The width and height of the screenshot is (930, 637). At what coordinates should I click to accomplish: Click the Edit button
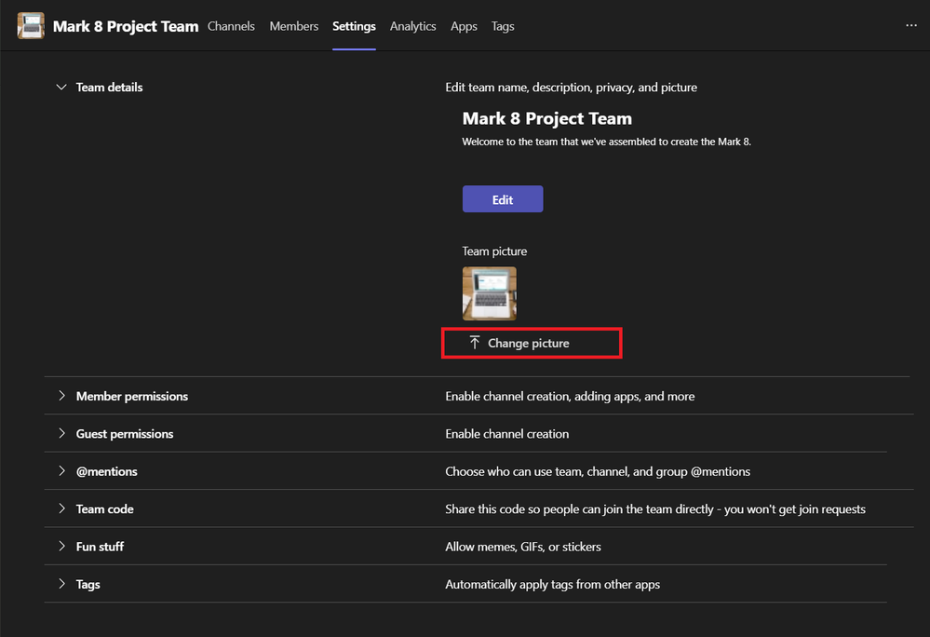coord(503,199)
